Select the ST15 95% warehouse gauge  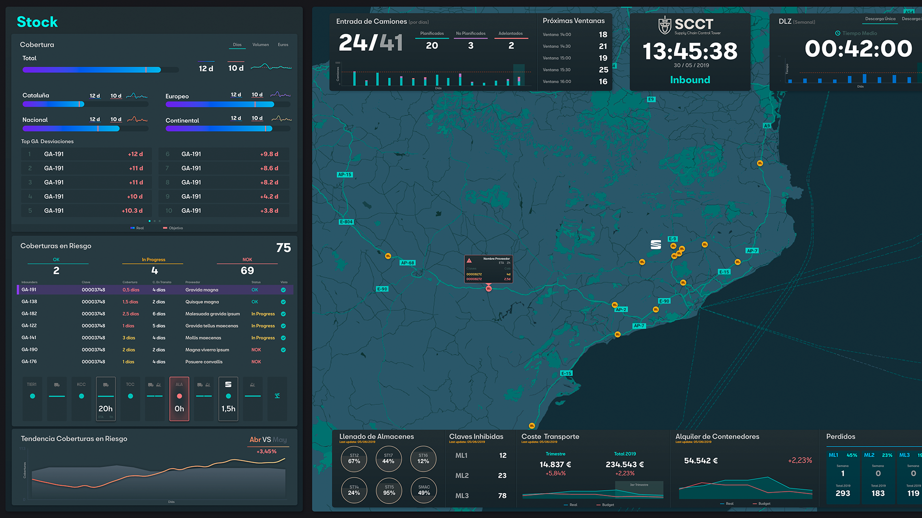(389, 490)
